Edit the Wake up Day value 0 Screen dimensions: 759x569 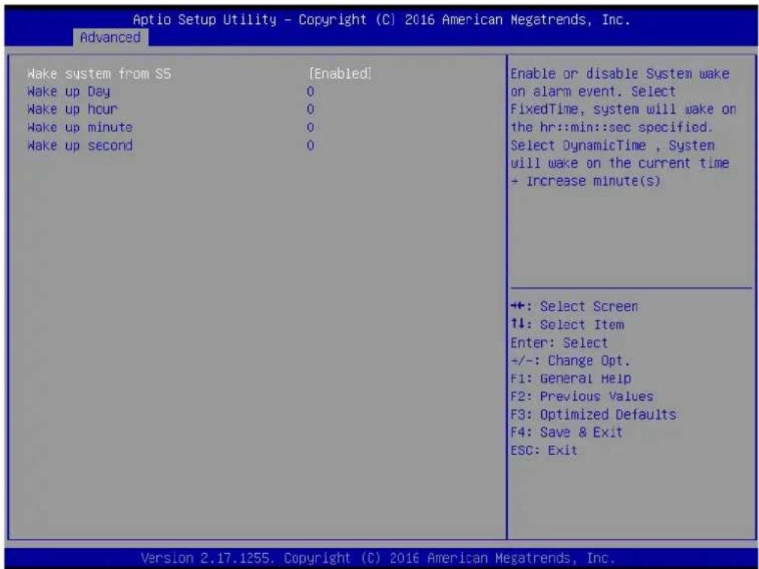[310, 92]
